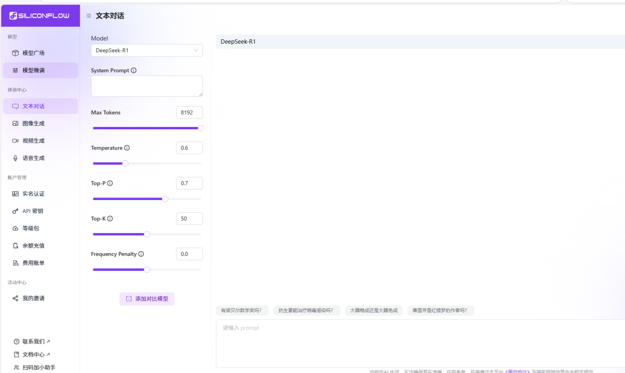The width and height of the screenshot is (625, 373).
Task: Open the 语音生成 page
Action: click(33, 158)
